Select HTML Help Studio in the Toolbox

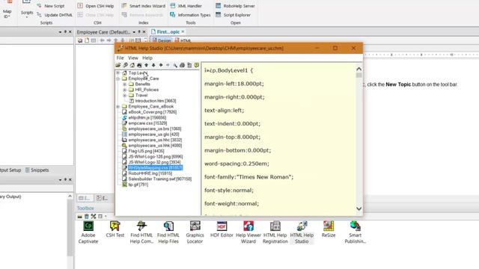click(x=302, y=232)
